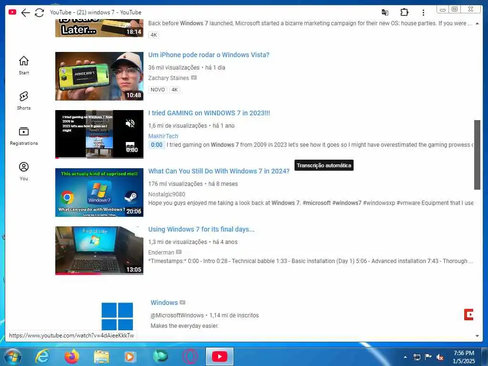Open Shorts from the sidebar

coord(24,101)
